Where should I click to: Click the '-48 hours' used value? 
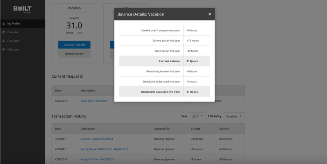click(x=192, y=51)
